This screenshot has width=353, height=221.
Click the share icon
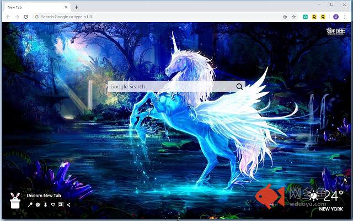point(68,204)
